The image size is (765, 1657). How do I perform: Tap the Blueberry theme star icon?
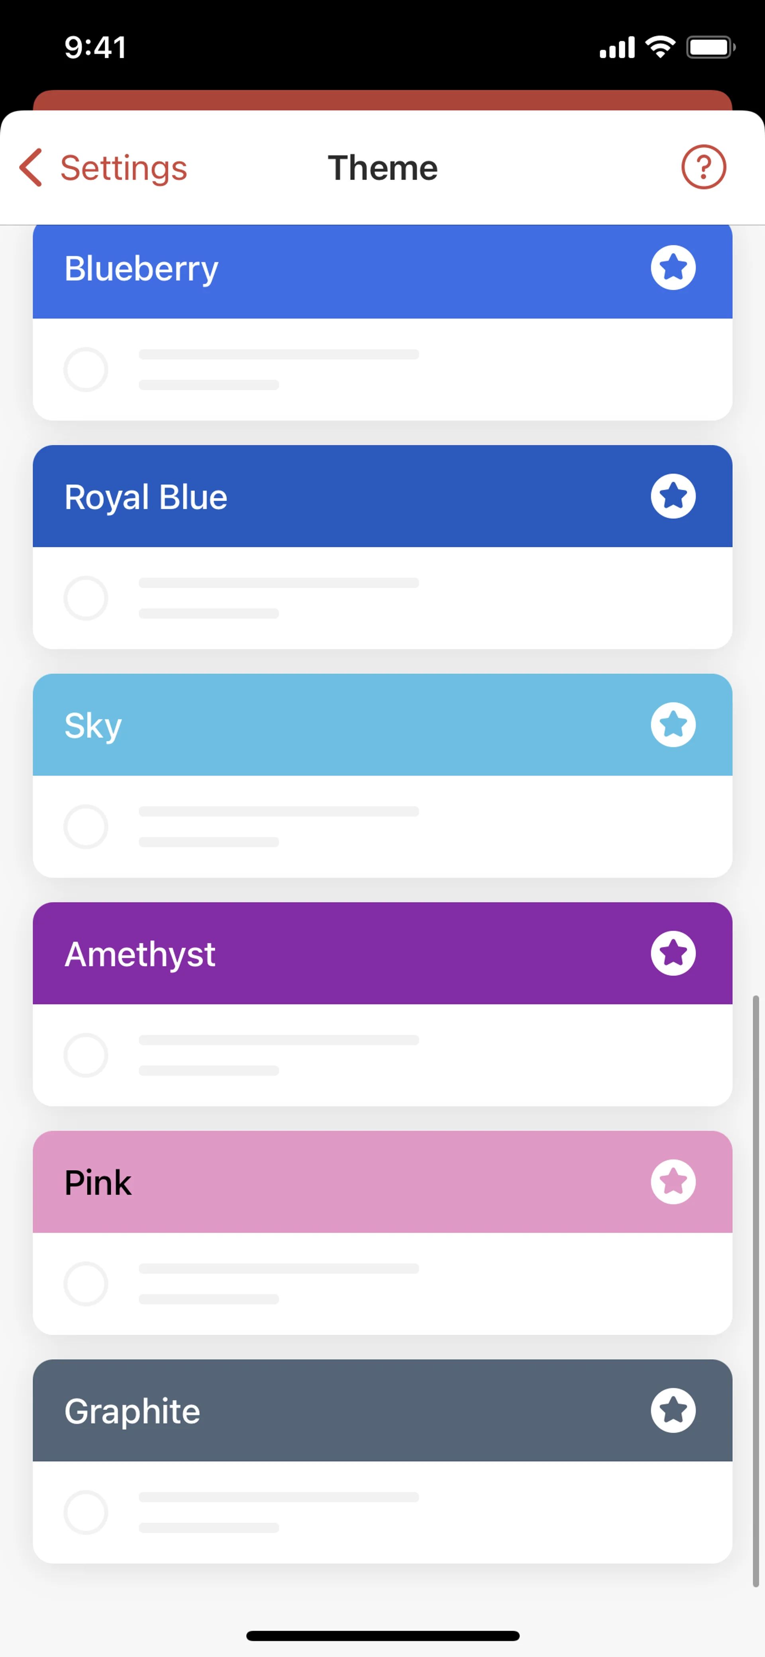tap(673, 267)
